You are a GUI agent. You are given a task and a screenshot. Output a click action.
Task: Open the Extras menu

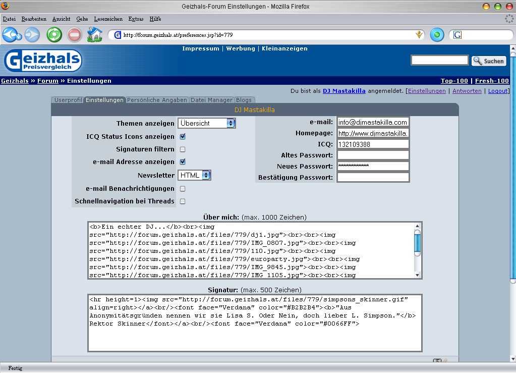(x=136, y=19)
